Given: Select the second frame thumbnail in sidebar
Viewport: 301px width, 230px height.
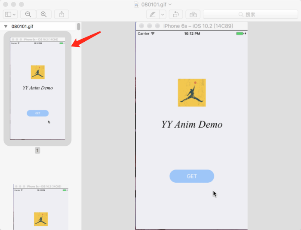Looking at the screenshot, I should (40, 207).
